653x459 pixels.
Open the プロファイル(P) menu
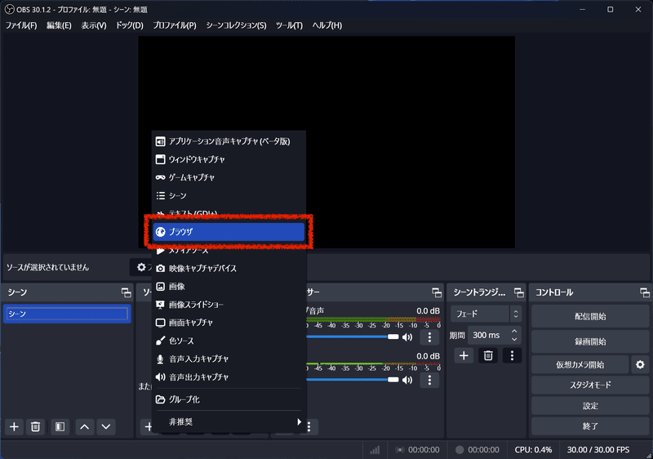pos(175,25)
